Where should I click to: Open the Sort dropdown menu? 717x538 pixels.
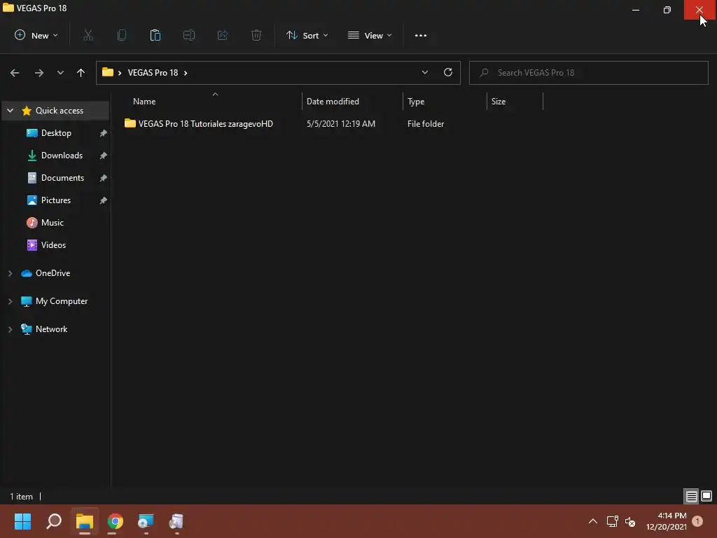(307, 35)
